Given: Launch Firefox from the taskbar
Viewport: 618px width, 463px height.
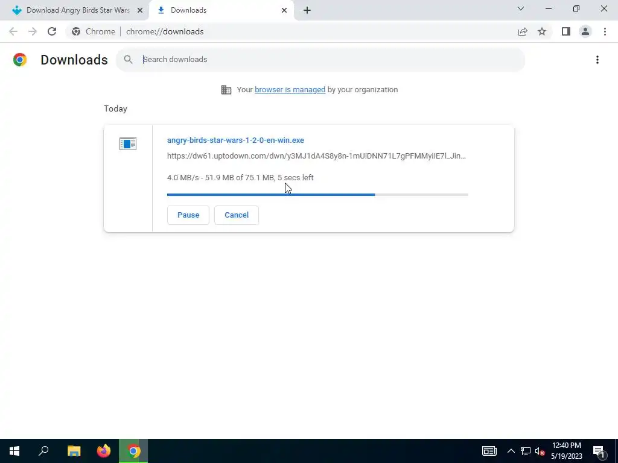Looking at the screenshot, I should click(104, 451).
